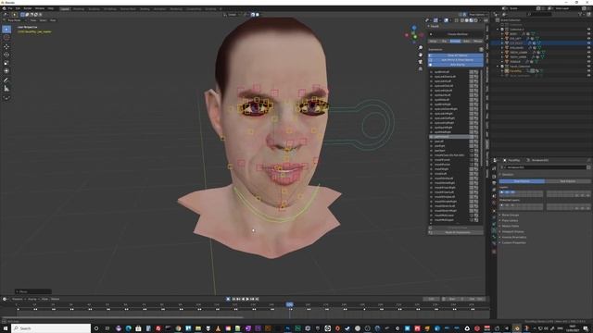This screenshot has width=593, height=333.
Task: Open the Windows Start menu
Action: point(6,328)
